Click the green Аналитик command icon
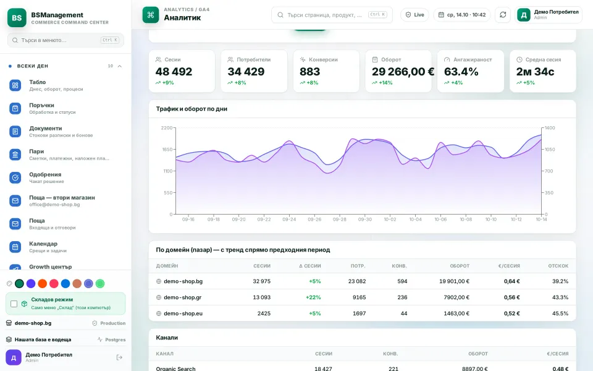This screenshot has width=593, height=371. pos(151,15)
